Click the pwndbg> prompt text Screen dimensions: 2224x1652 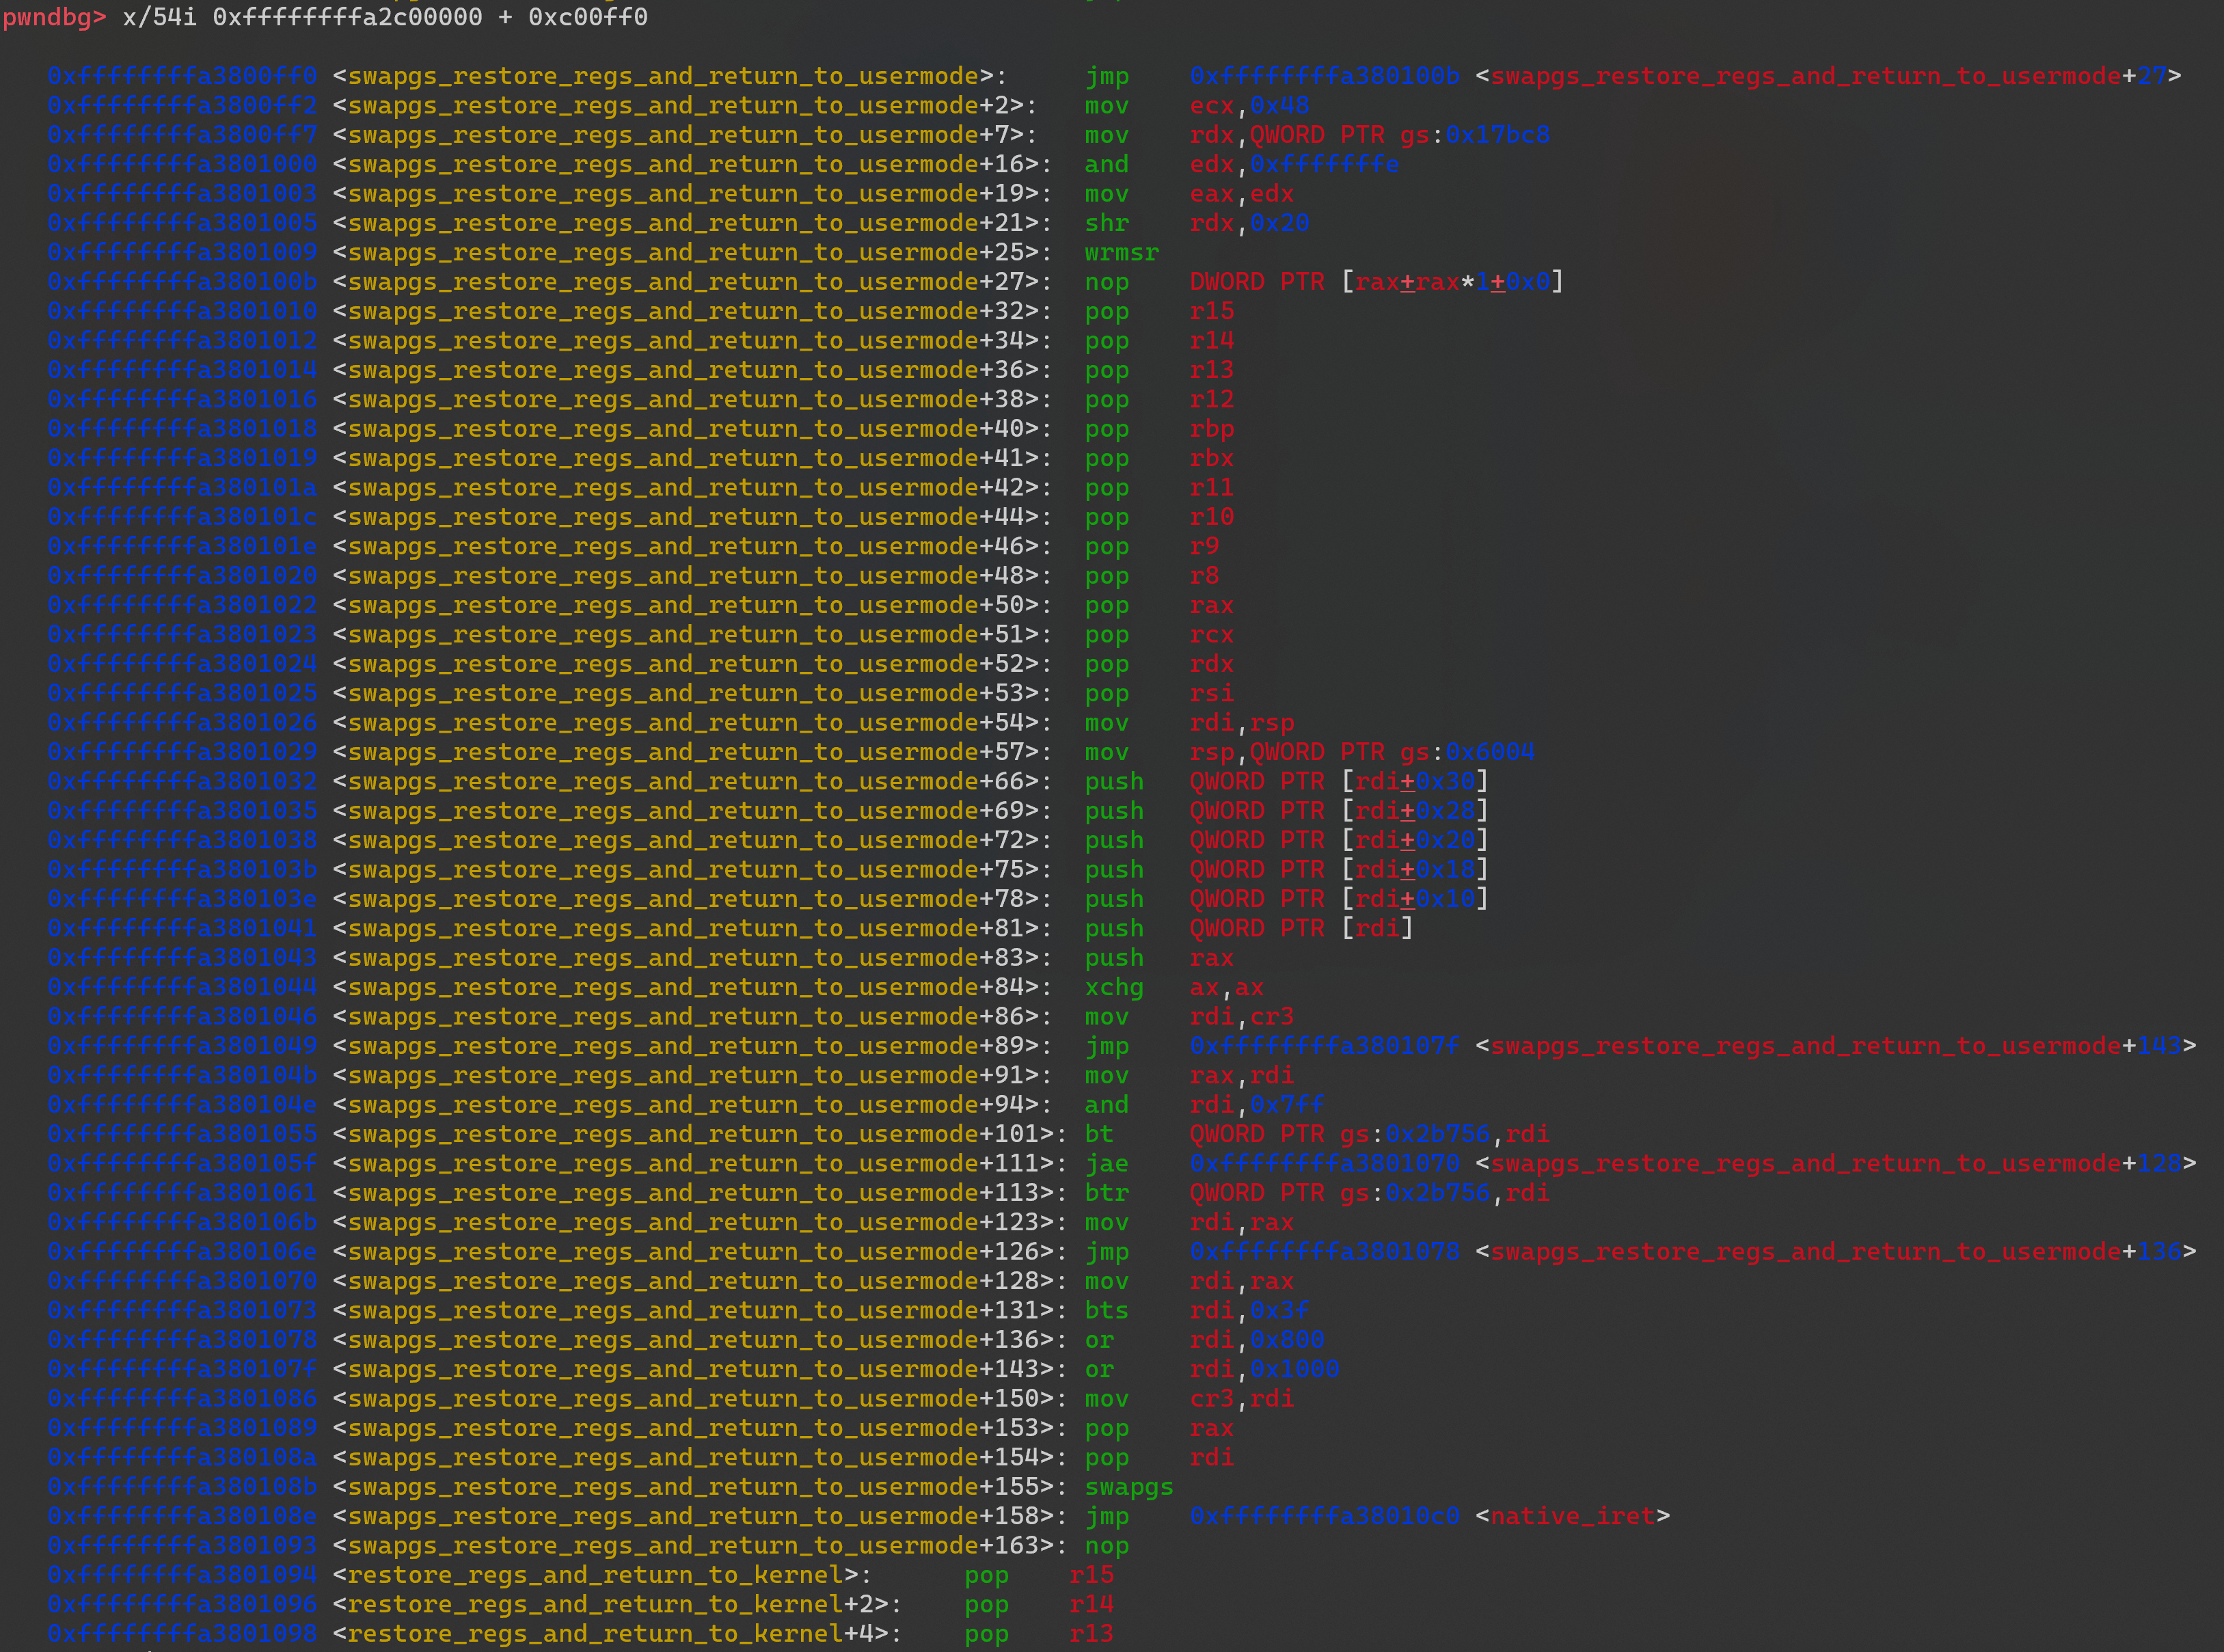54,17
